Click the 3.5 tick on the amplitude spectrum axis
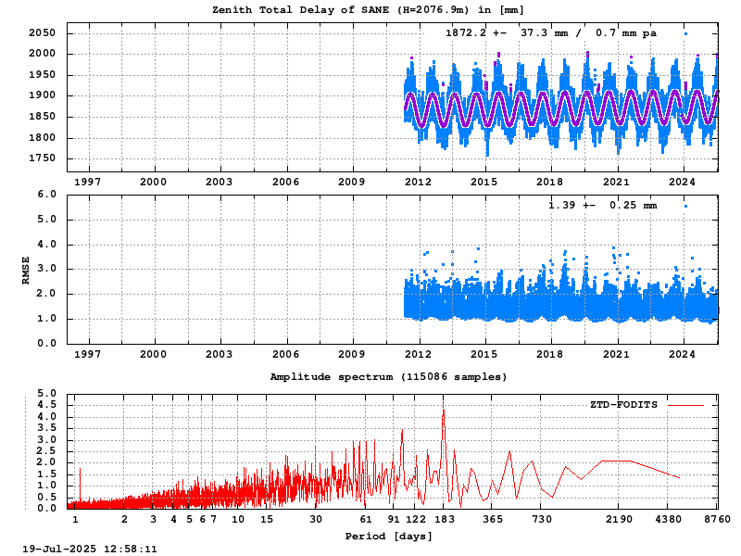Image resolution: width=741 pixels, height=556 pixels. point(46,428)
